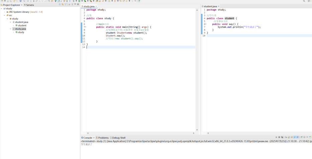Select study.java in Project Explorer
Screen dimensions: 312x159
point(19,29)
